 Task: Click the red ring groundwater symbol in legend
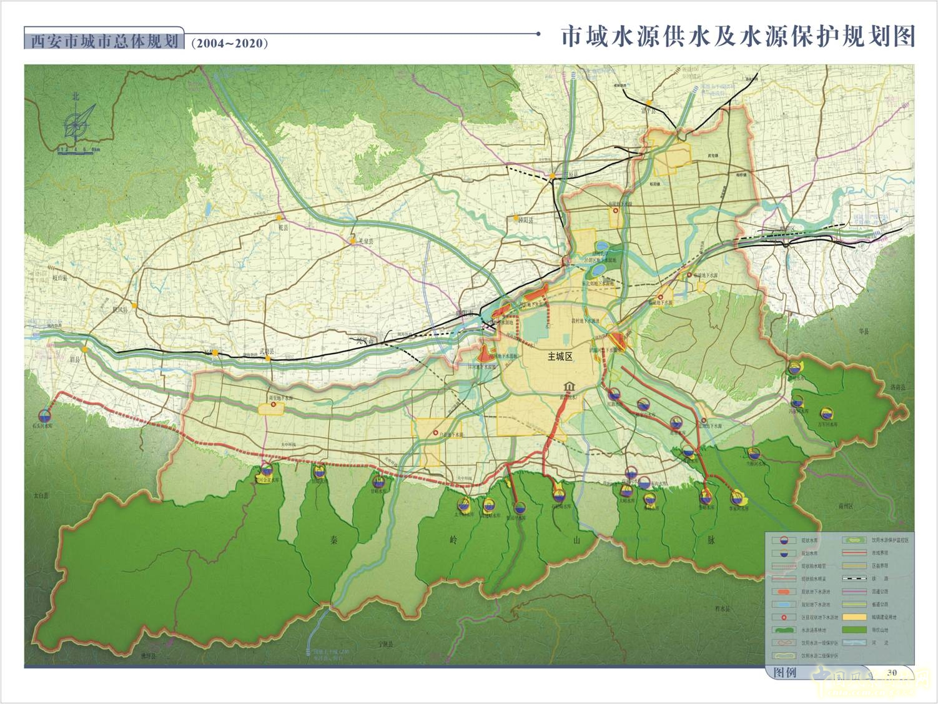(x=782, y=617)
